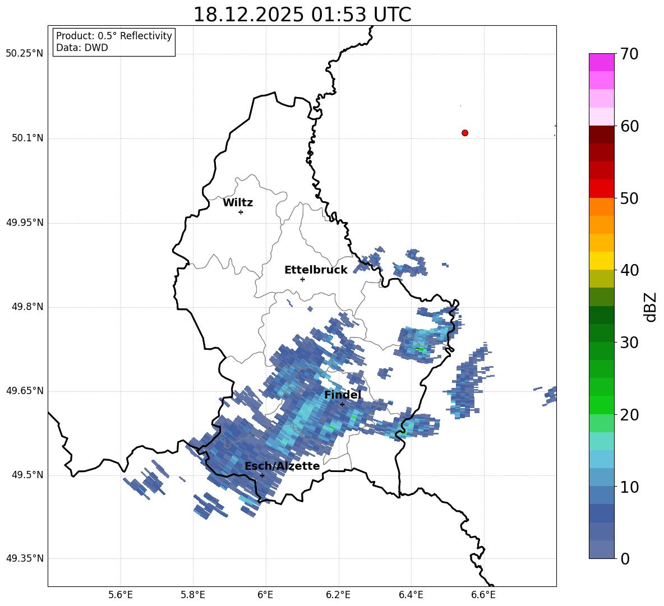Click the 50 dBZ colorbar label
Viewport: 664px width, 606px height.
[x=629, y=198]
